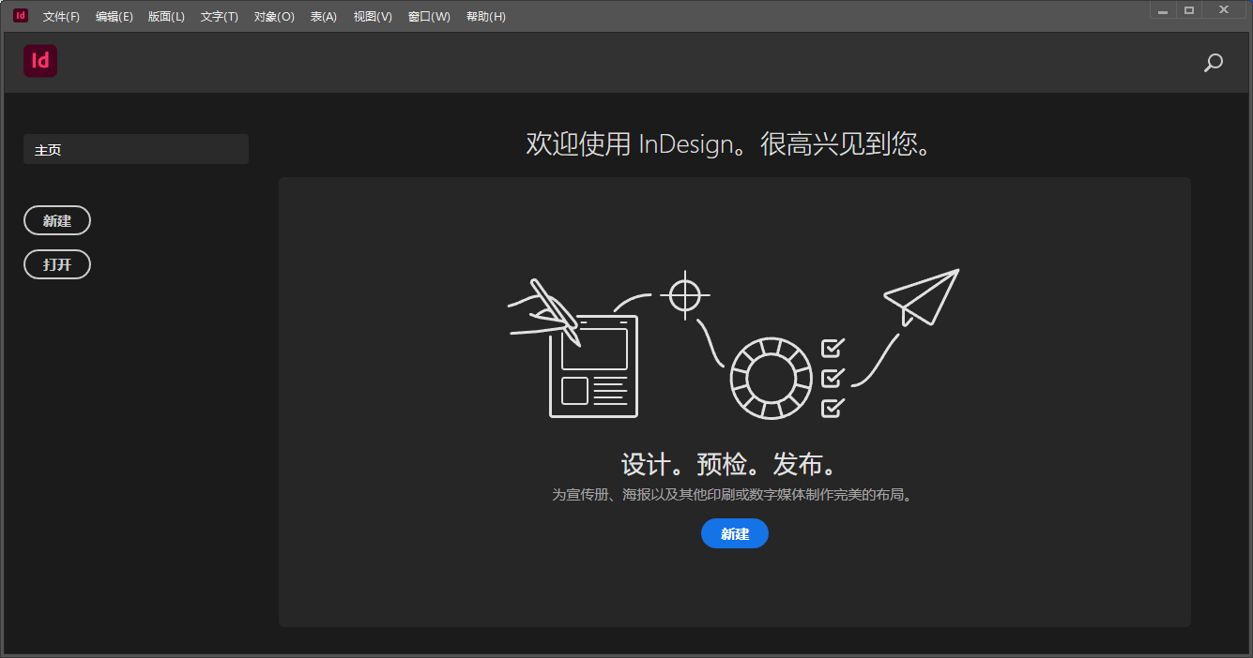
Task: Close the InDesign window
Action: point(1225,9)
